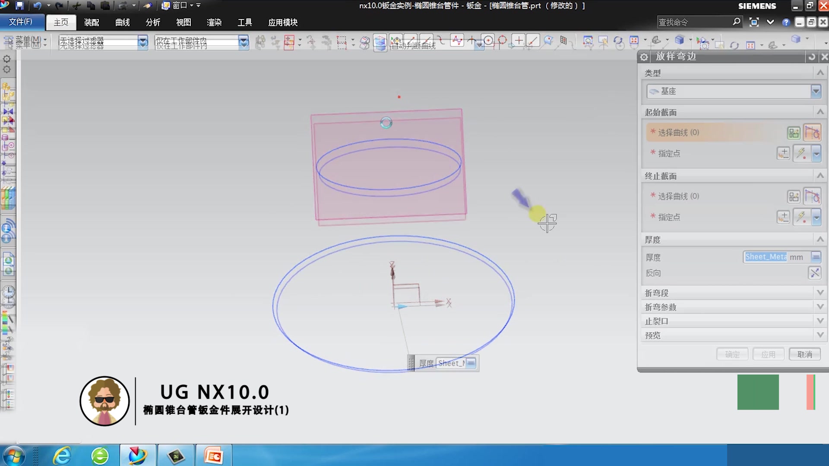Click the existing point plus snap icon
829x466 pixels.
click(x=519, y=40)
